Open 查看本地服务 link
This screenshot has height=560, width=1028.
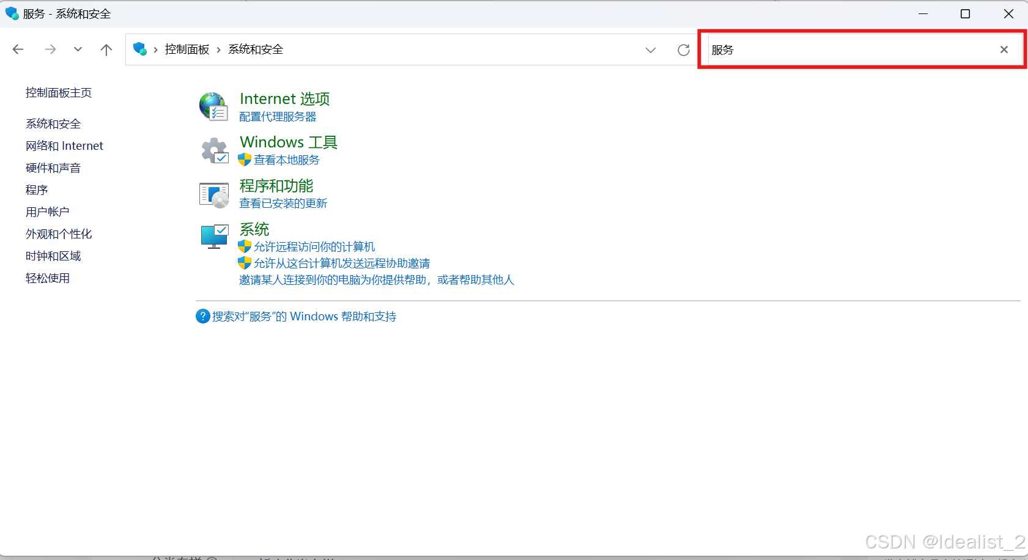pyautogui.click(x=287, y=160)
